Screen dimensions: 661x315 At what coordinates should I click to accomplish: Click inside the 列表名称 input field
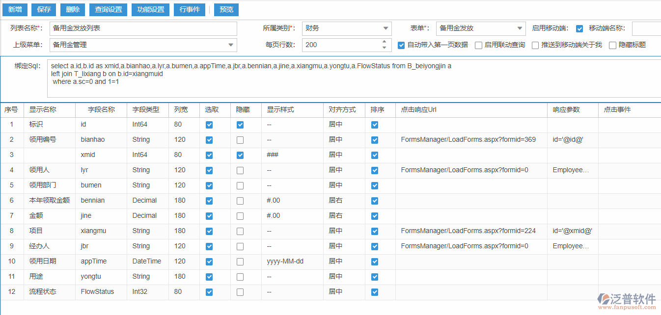[x=142, y=28]
